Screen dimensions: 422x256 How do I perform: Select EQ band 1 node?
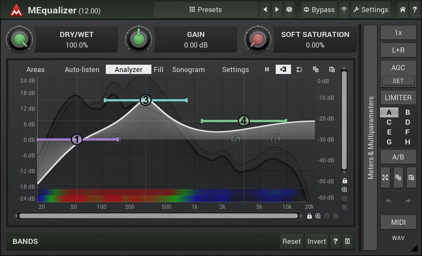(76, 139)
